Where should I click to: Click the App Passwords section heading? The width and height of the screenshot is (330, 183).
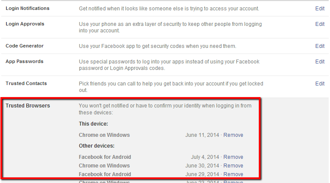pos(25,62)
